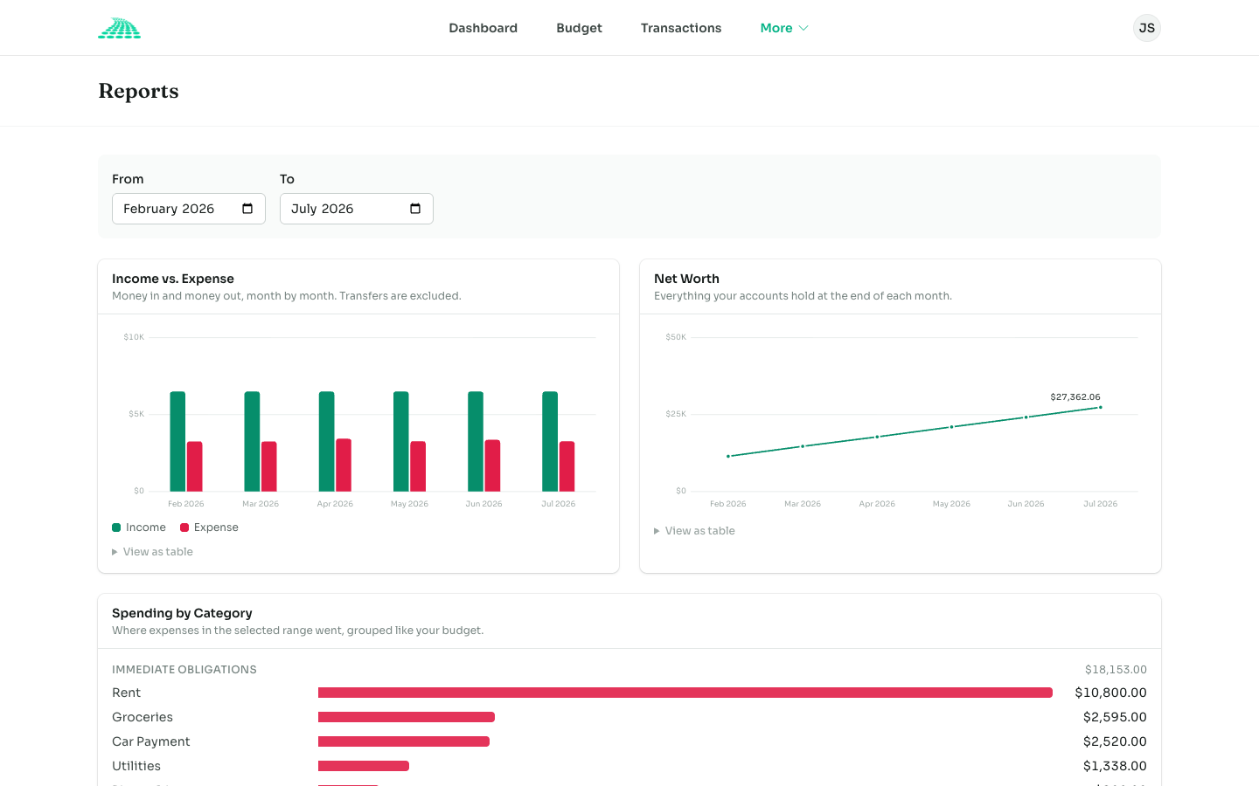Click the JS user avatar
Screen dimensions: 1259x786
click(1147, 28)
